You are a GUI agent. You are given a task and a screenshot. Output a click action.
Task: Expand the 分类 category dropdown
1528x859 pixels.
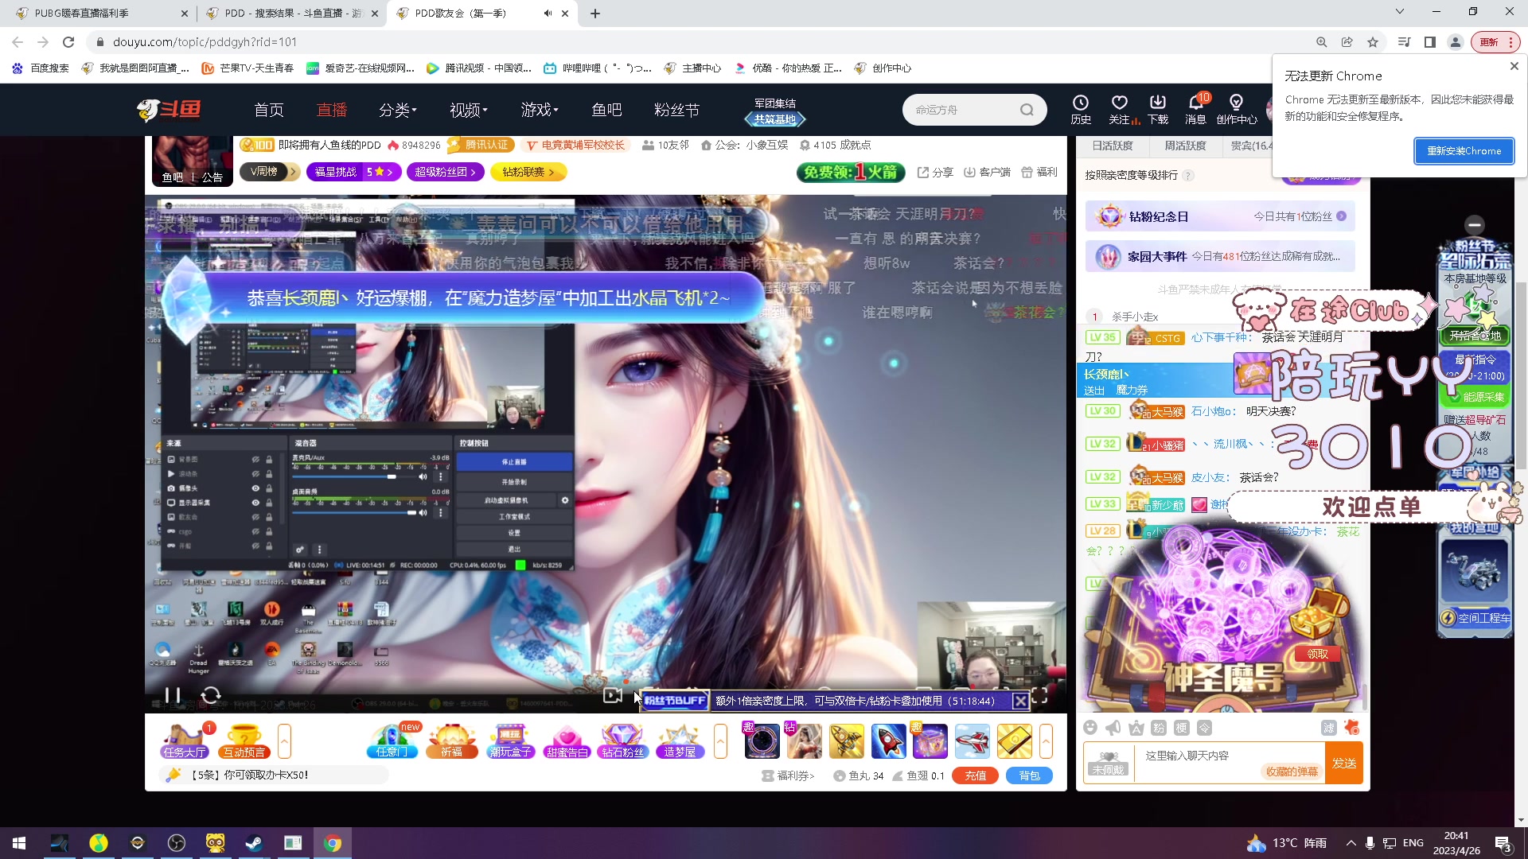pyautogui.click(x=398, y=110)
